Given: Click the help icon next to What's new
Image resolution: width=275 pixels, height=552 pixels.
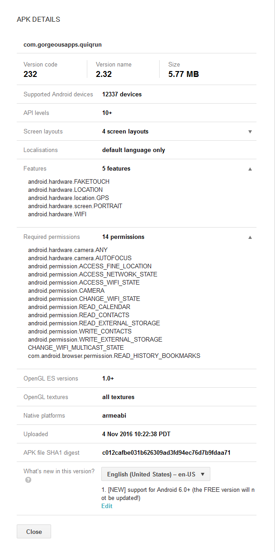Looking at the screenshot, I should pyautogui.click(x=28, y=480).
